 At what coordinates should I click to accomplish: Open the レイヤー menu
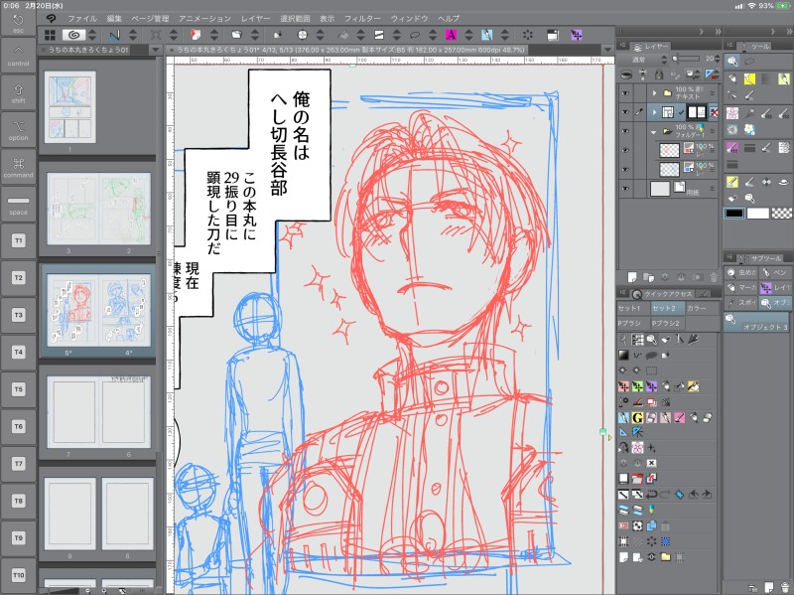pyautogui.click(x=255, y=19)
